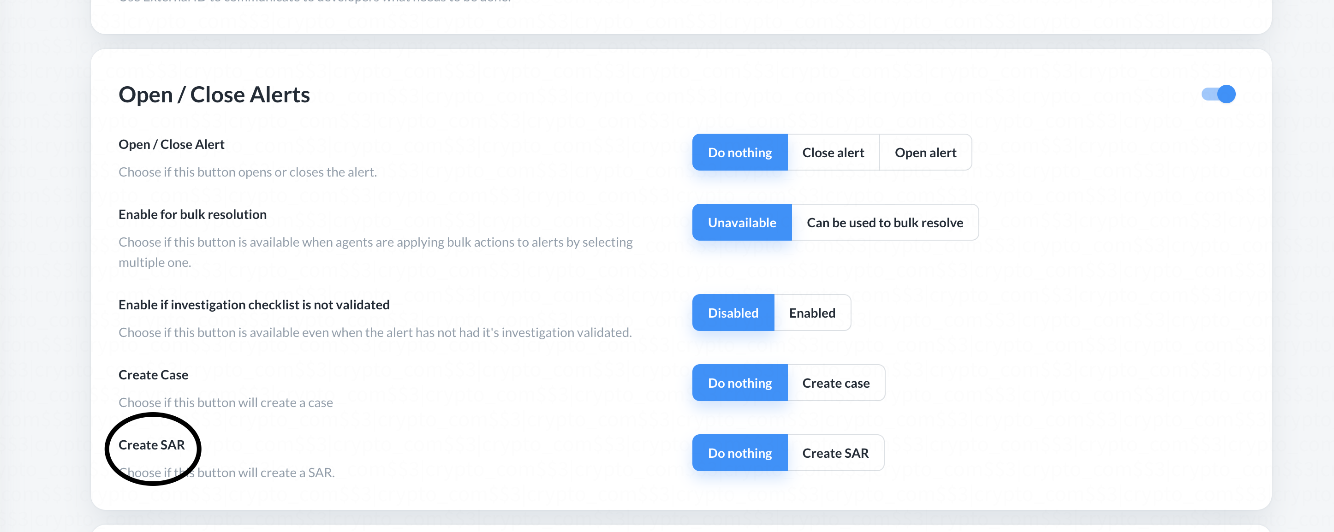
Task: Select Can be used to bulk resolve
Action: (x=885, y=223)
